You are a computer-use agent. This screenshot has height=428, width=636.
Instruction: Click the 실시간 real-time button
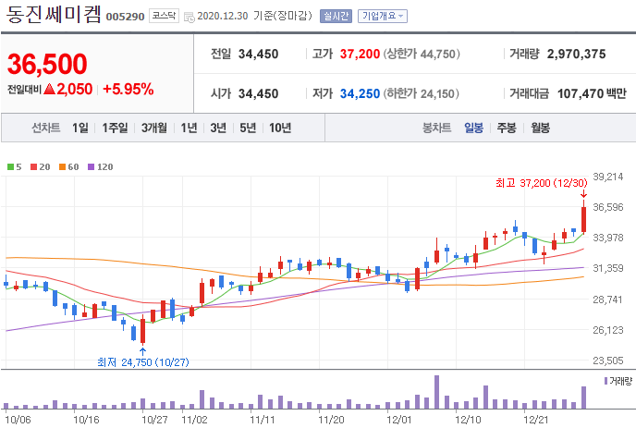tap(336, 17)
